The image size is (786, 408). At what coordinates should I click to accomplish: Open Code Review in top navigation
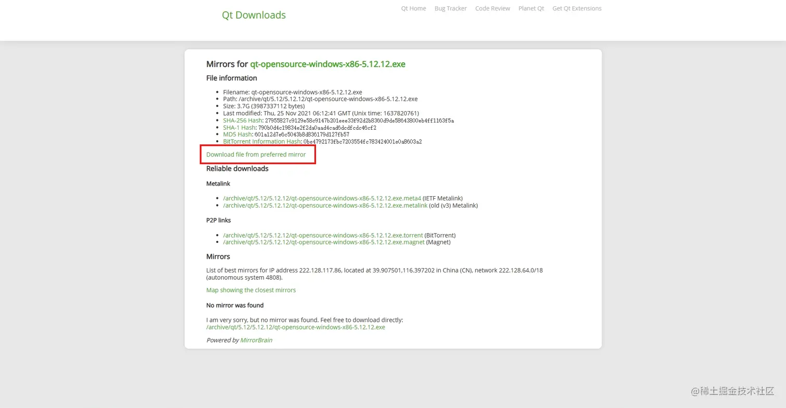(492, 8)
